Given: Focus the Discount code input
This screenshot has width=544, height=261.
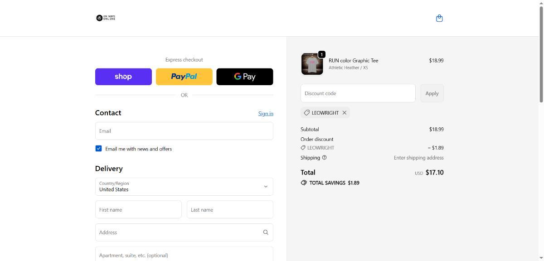Looking at the screenshot, I should (x=358, y=93).
